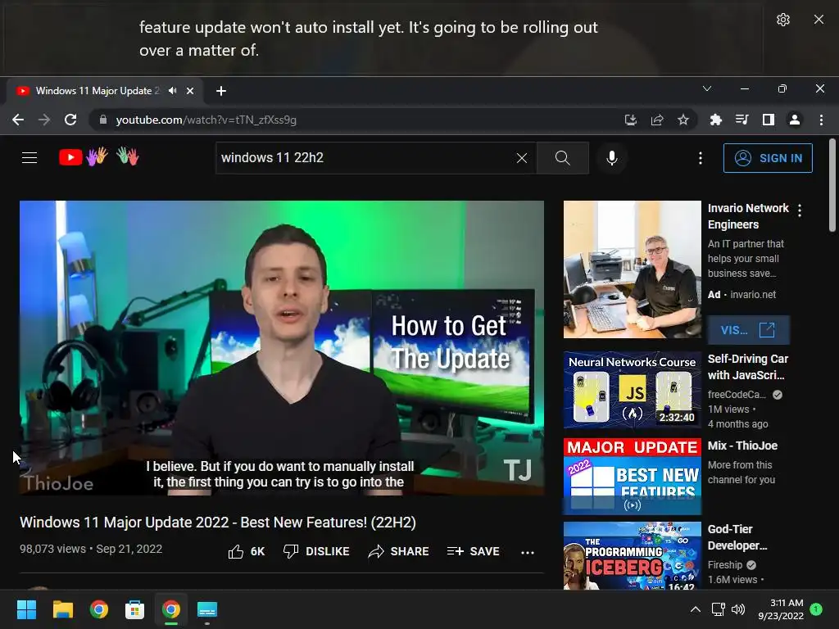Open Major Update Mix ThioJoe thumbnail
The image size is (839, 629).
632,477
